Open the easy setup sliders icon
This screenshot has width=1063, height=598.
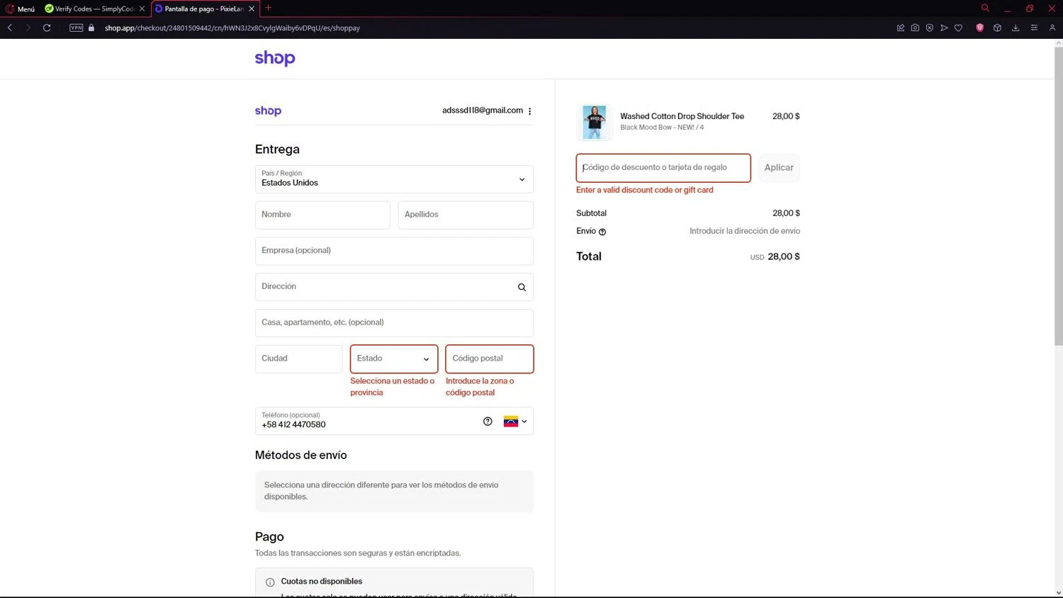coord(1034,28)
